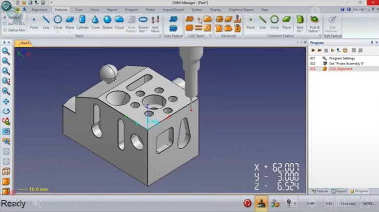The width and height of the screenshot is (379, 212).
Task: Click the MORE... status button
Action: tap(369, 204)
